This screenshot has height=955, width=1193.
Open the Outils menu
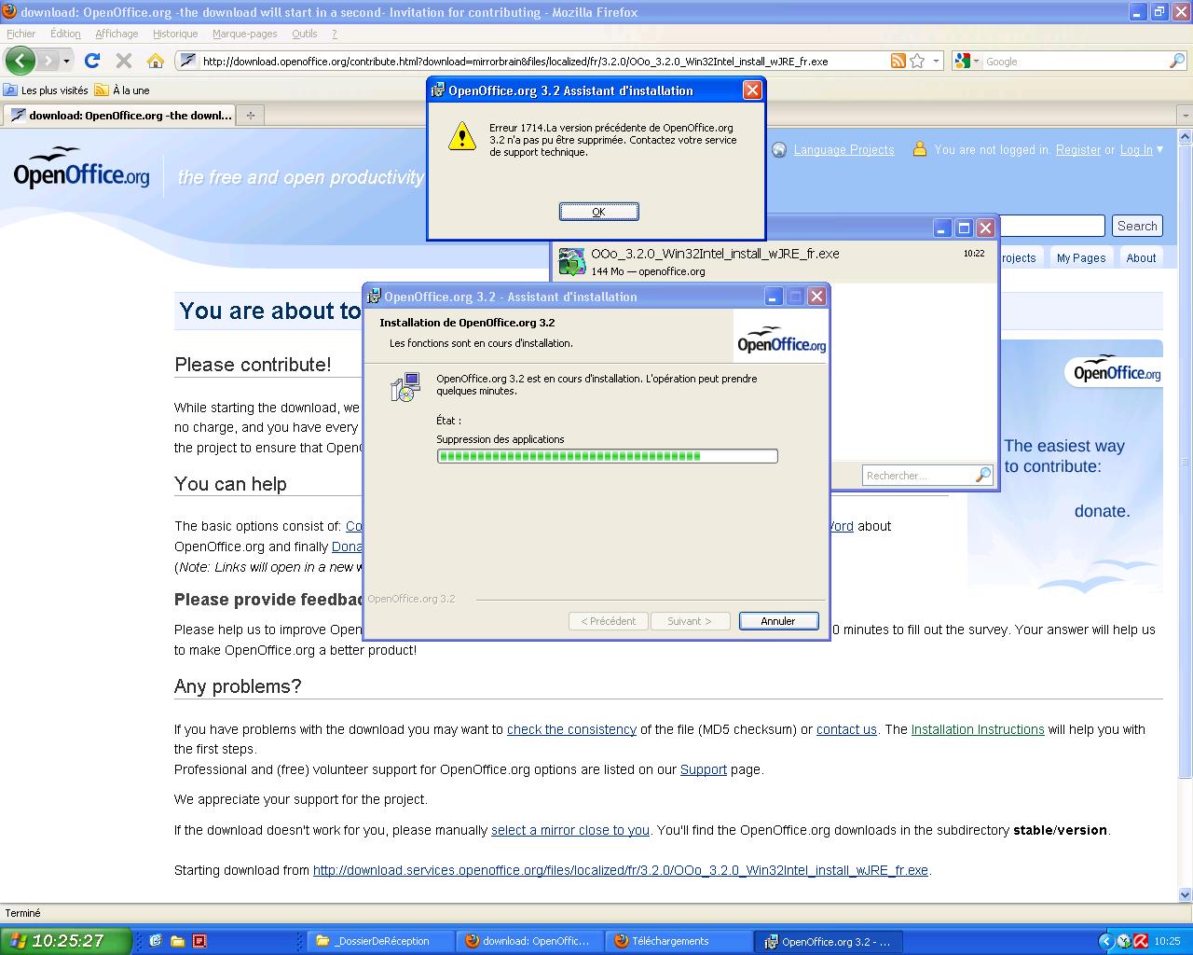pos(304,34)
